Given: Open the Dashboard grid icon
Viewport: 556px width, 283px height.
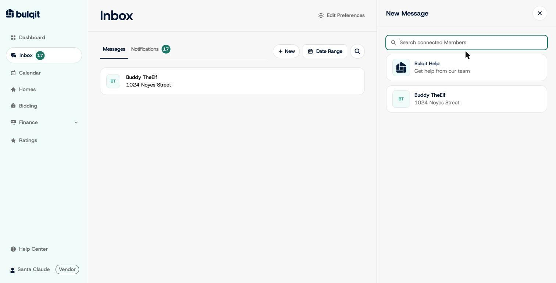Looking at the screenshot, I should point(13,38).
